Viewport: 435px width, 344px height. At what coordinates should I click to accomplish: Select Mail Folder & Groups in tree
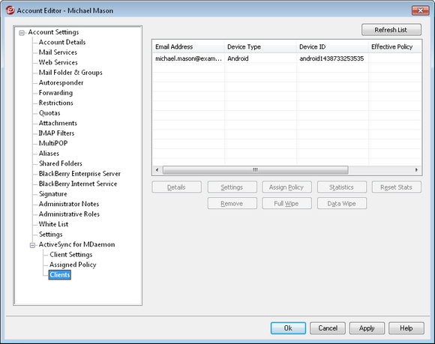70,73
